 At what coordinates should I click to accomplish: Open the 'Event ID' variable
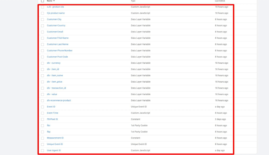[51, 107]
